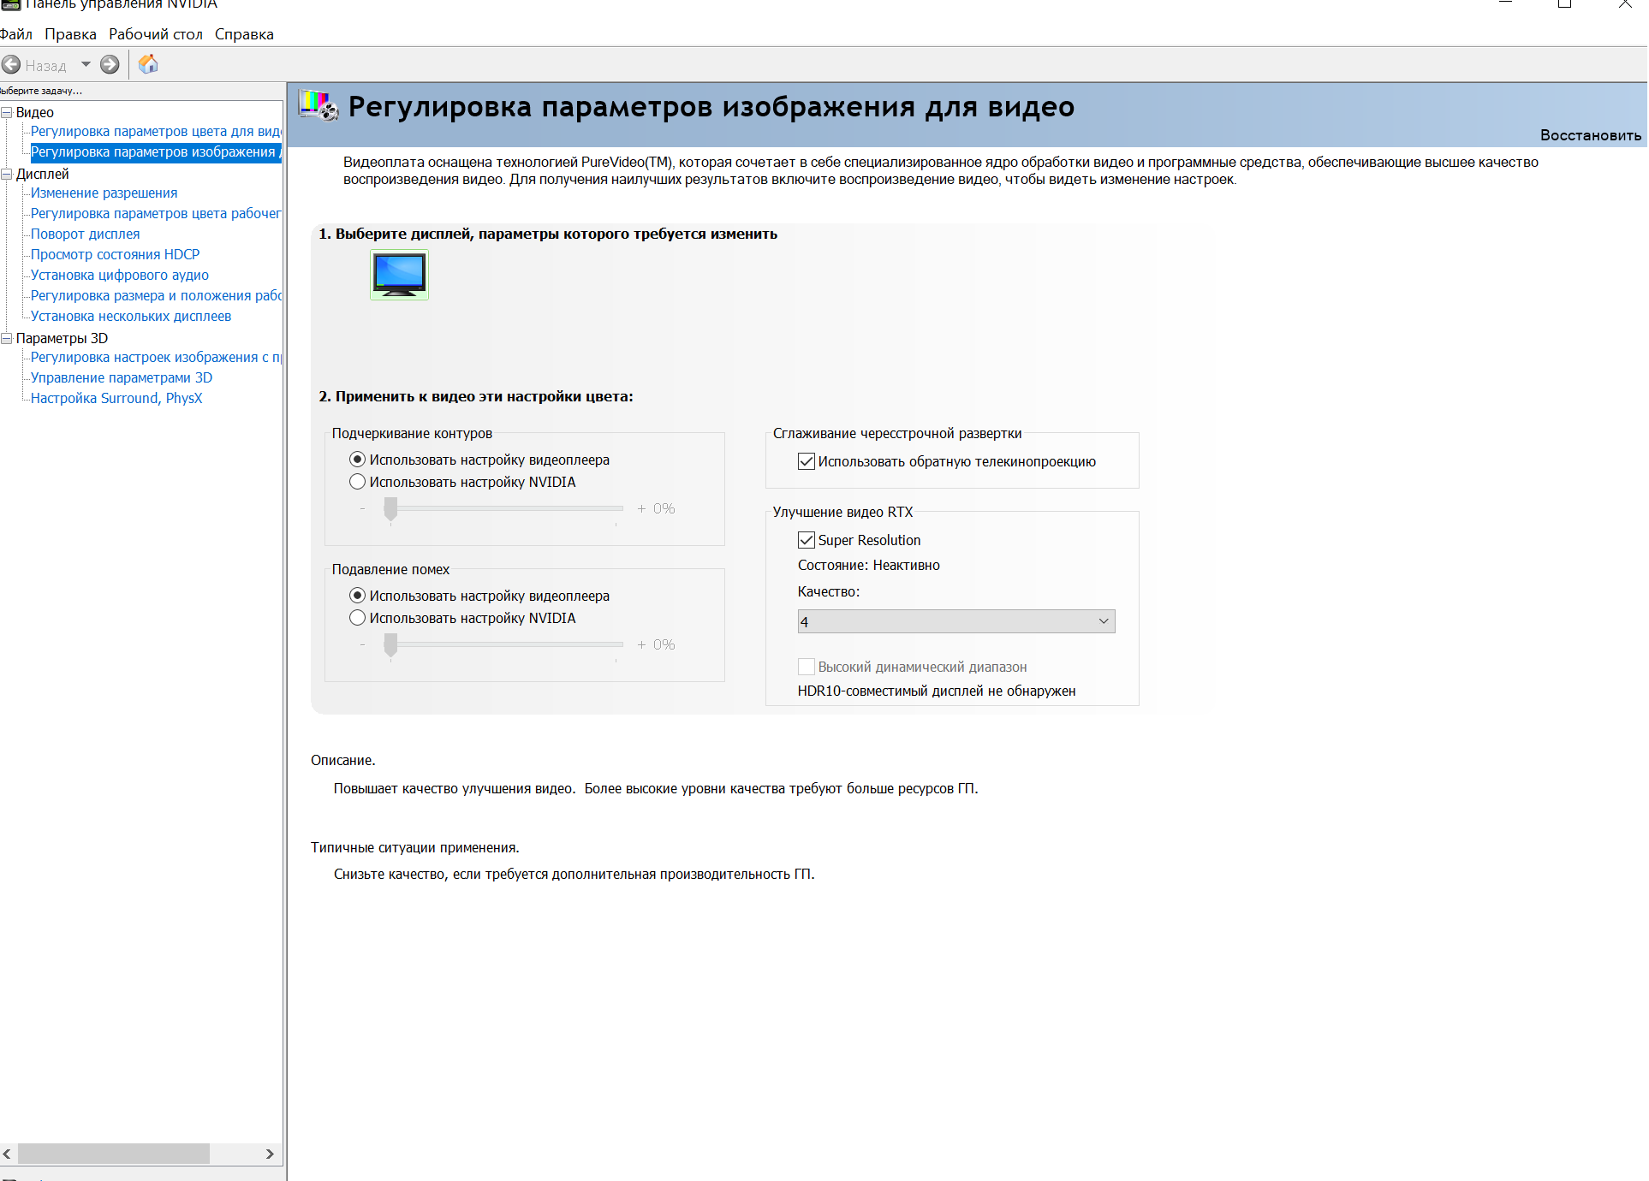The image size is (1649, 1181).
Task: Collapse the Дисплей tree section
Action: tap(7, 174)
